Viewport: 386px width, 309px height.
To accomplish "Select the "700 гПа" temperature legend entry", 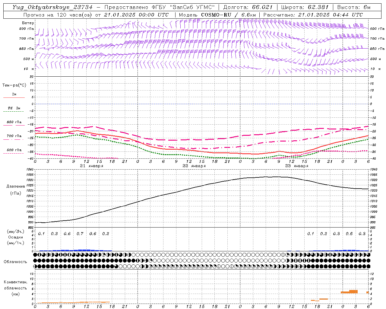I will point(14,136).
